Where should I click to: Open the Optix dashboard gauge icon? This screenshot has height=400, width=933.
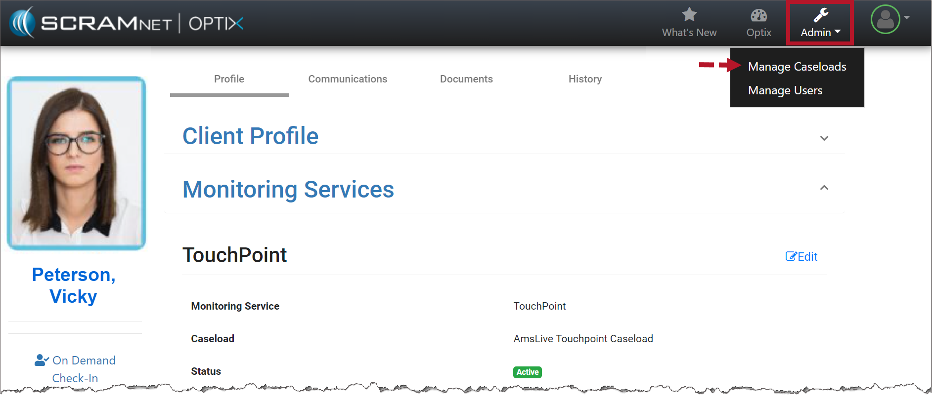pos(758,15)
